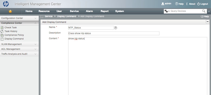211x95 pixels.
Task: Open favorites via the star icon
Action: [10, 11]
